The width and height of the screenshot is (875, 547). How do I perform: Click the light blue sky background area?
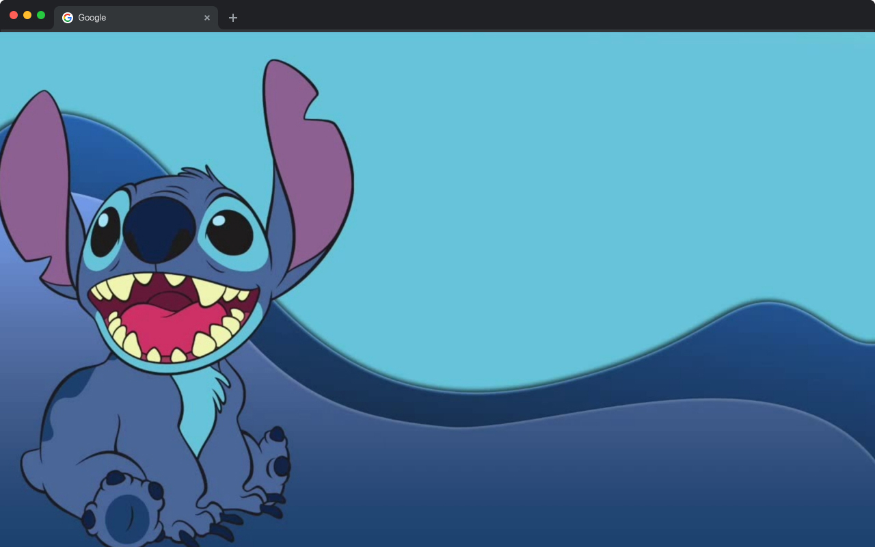click(x=547, y=171)
